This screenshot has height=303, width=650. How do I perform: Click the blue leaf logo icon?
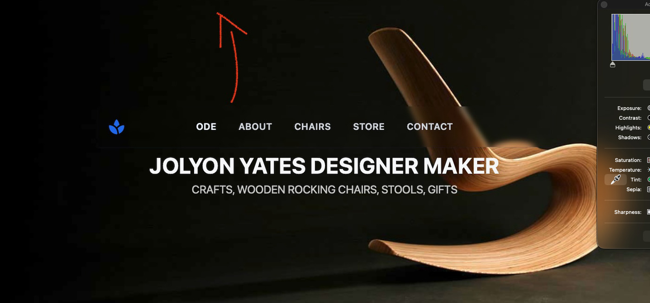117,127
